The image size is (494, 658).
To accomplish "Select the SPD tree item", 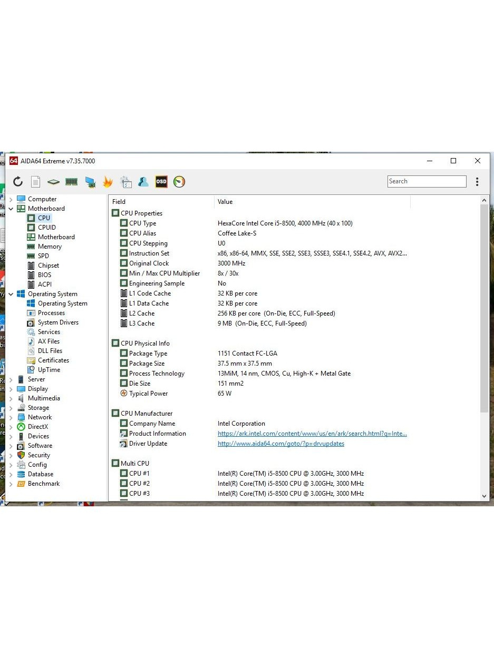I will coord(43,256).
